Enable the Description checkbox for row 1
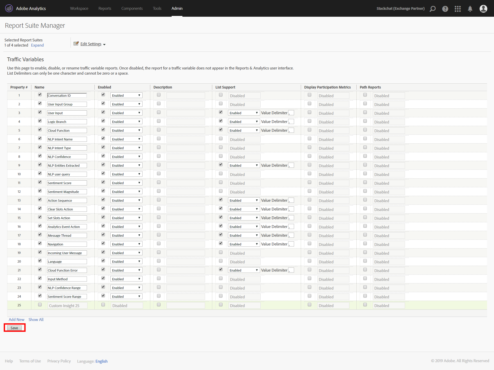This screenshot has height=370, width=494. click(158, 95)
